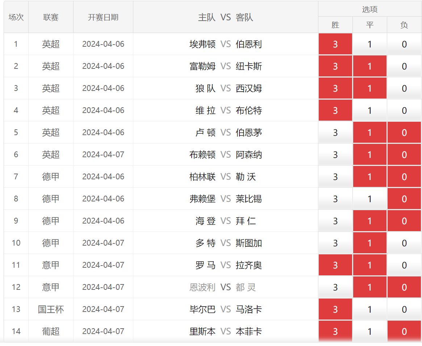Click the 葡超 league cell
This screenshot has height=346, width=422.
tap(51, 331)
